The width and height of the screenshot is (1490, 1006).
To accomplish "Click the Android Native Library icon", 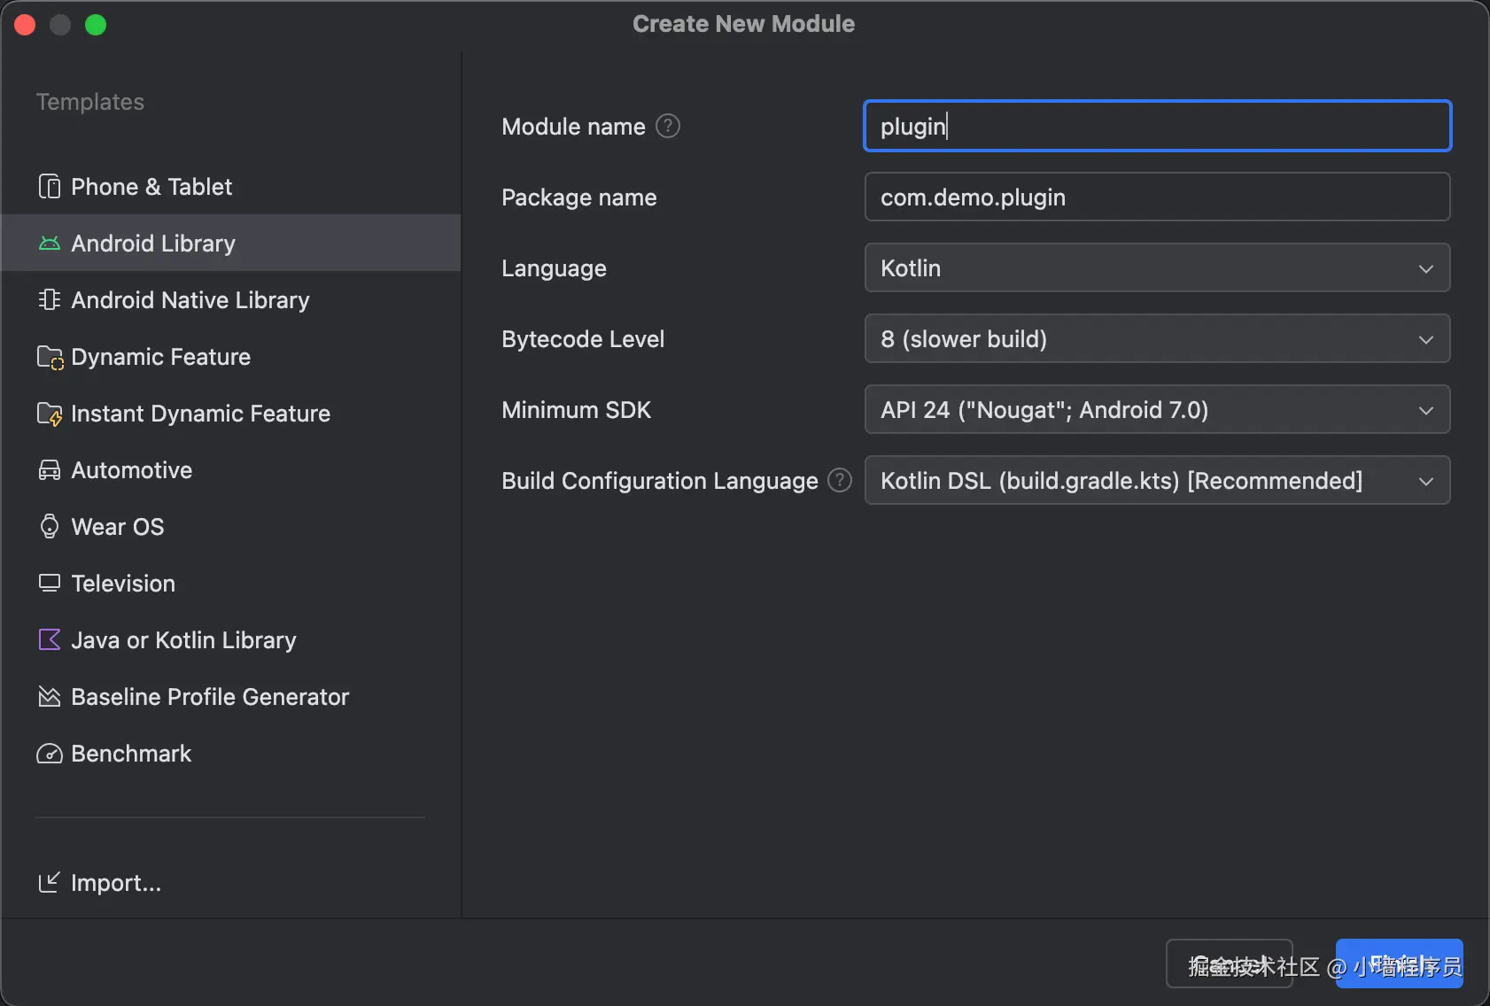I will 50,300.
